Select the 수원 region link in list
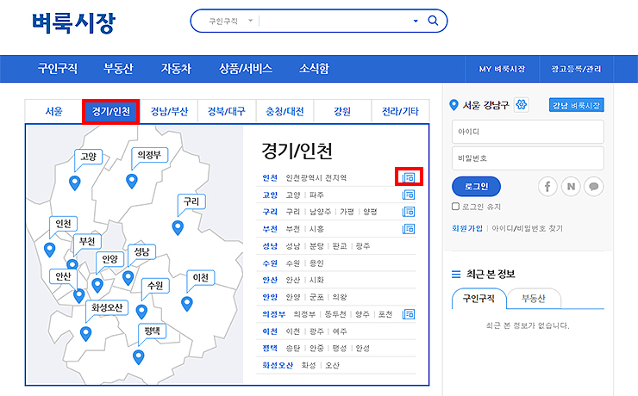 tap(270, 263)
